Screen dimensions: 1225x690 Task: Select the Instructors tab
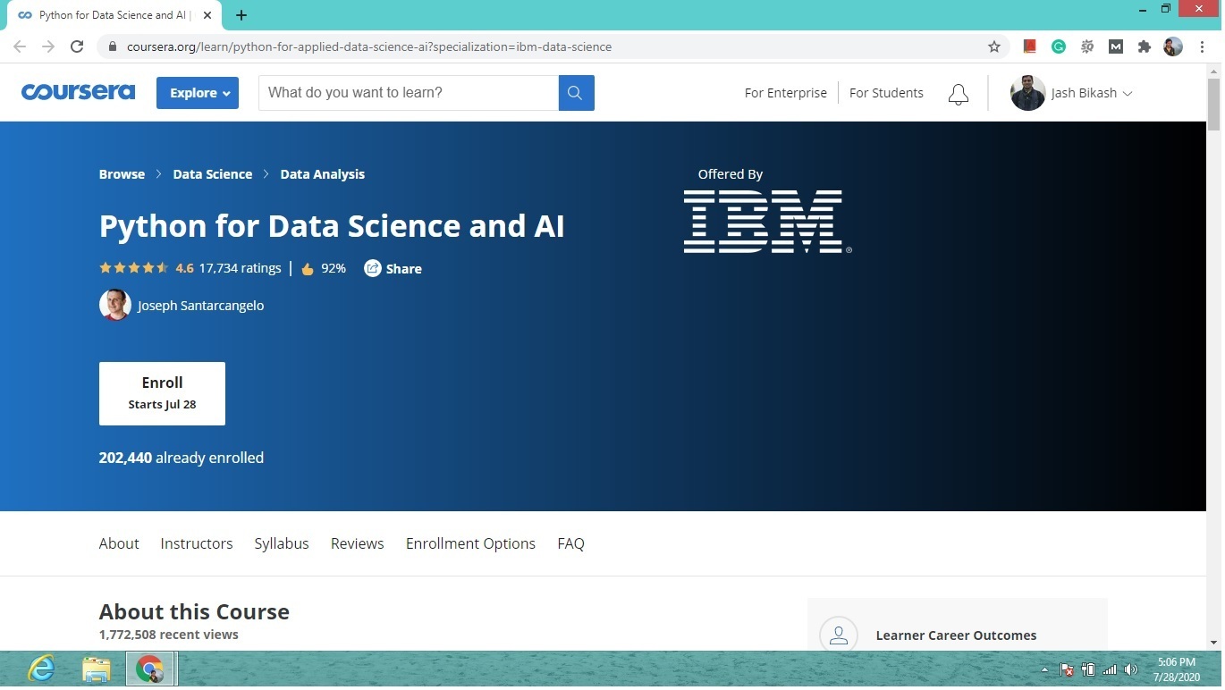(x=197, y=543)
